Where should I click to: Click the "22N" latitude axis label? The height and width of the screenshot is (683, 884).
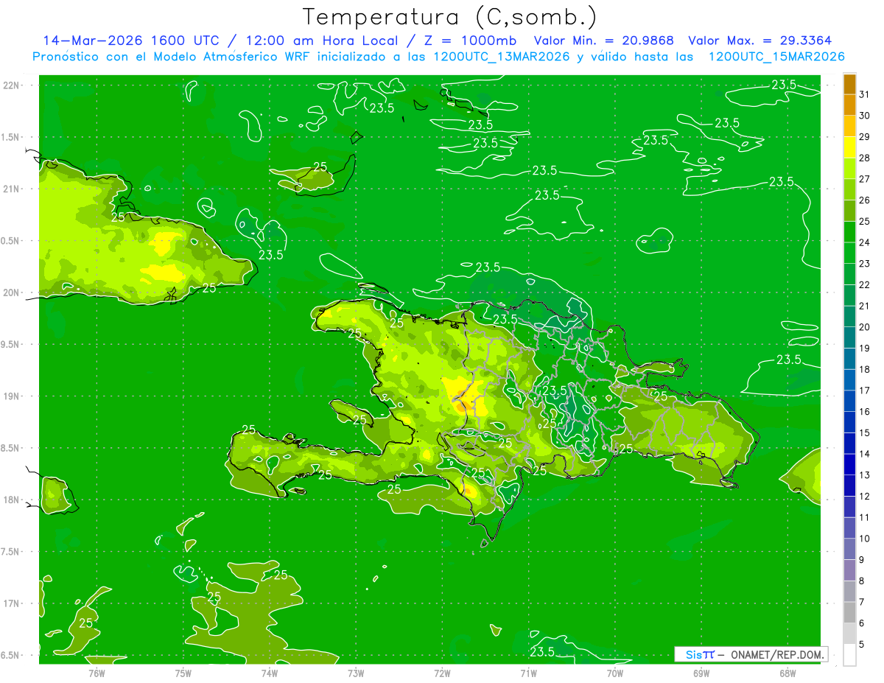(x=12, y=85)
